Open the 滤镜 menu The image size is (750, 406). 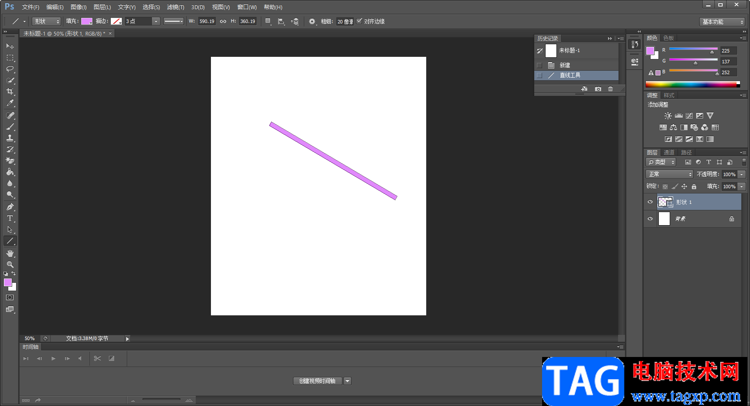pyautogui.click(x=175, y=7)
